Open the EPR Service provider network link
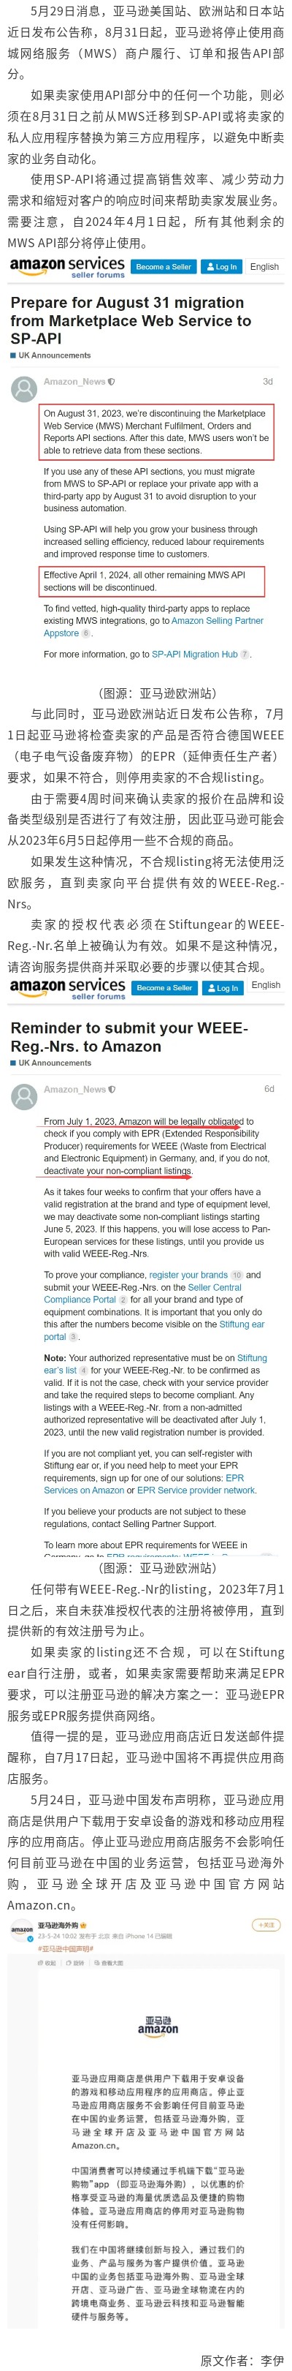 point(196,1490)
